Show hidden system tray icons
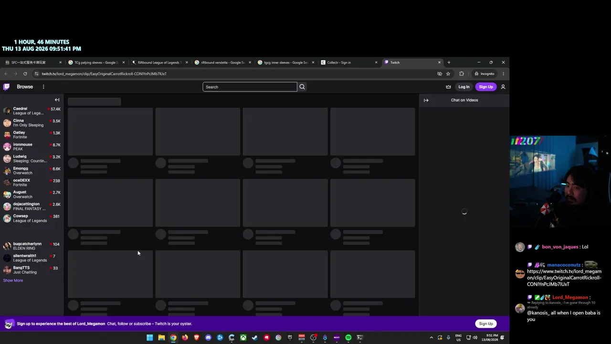611x344 pixels. [431, 338]
